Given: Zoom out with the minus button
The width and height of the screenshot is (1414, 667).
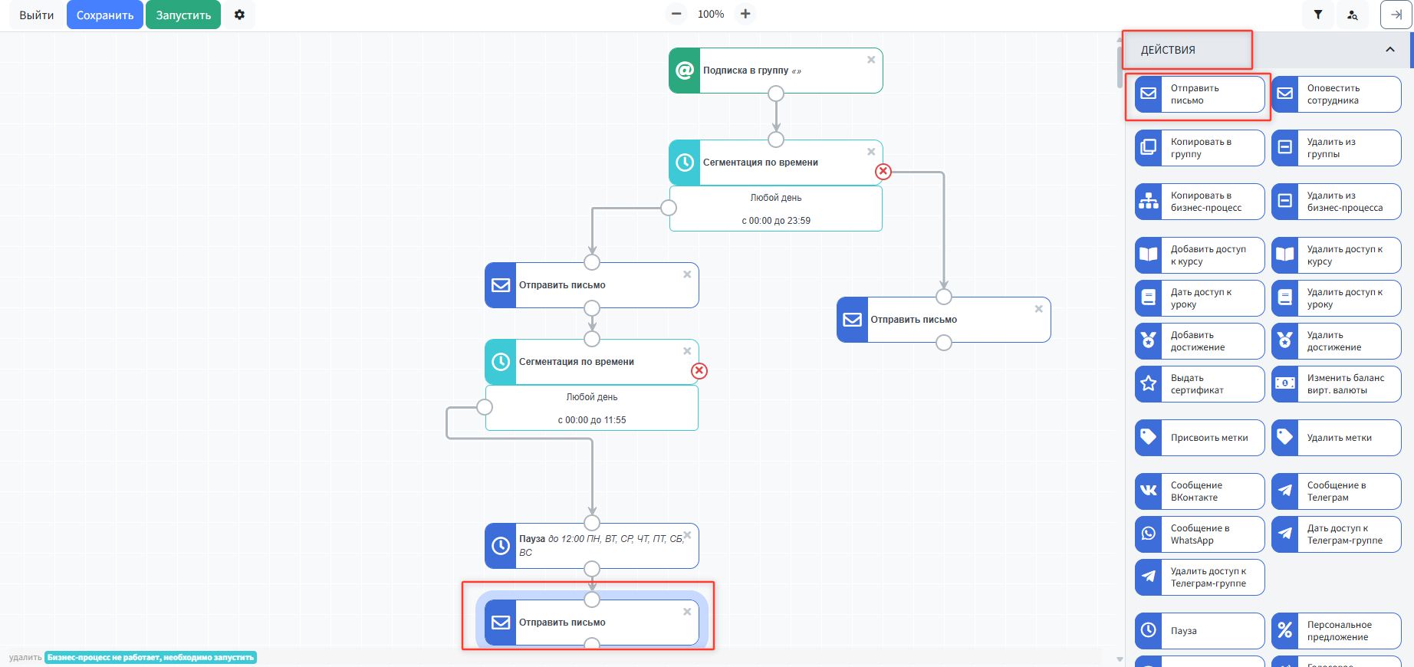Looking at the screenshot, I should (x=676, y=14).
